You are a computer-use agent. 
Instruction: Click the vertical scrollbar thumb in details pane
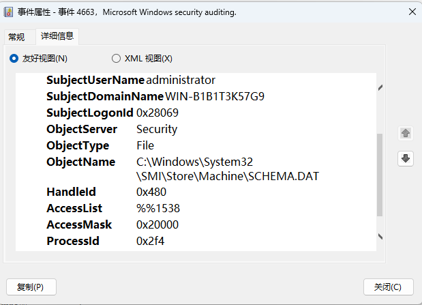380,174
